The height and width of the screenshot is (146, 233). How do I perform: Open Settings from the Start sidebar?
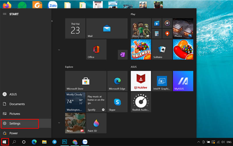click(20, 124)
